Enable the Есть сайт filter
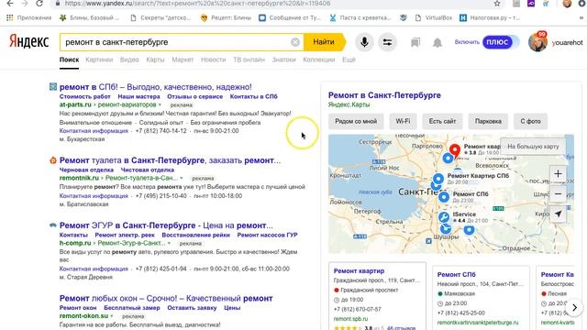The width and height of the screenshot is (587, 330). (x=442, y=121)
